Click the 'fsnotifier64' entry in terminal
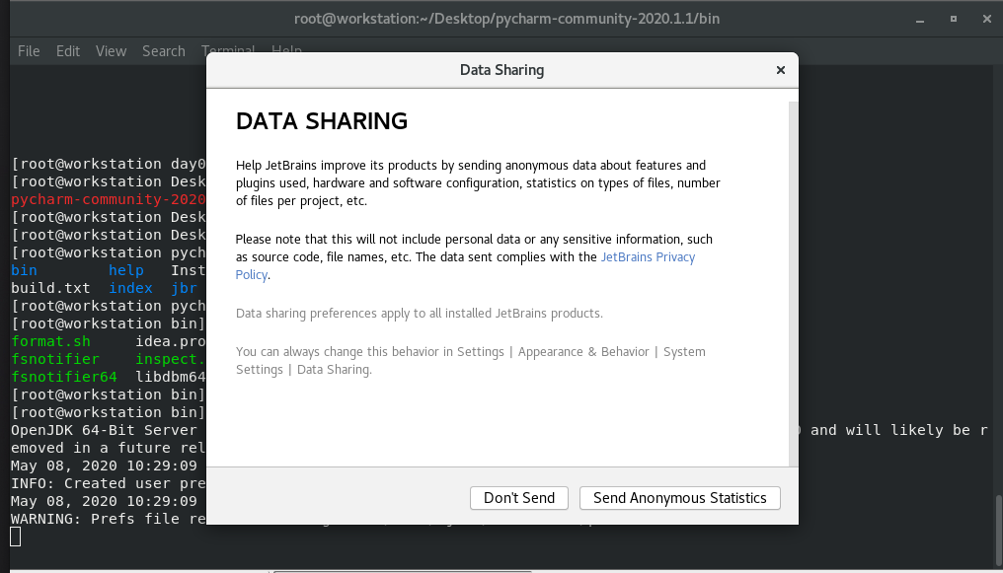Screen dimensions: 1003x573 [x=64, y=377]
